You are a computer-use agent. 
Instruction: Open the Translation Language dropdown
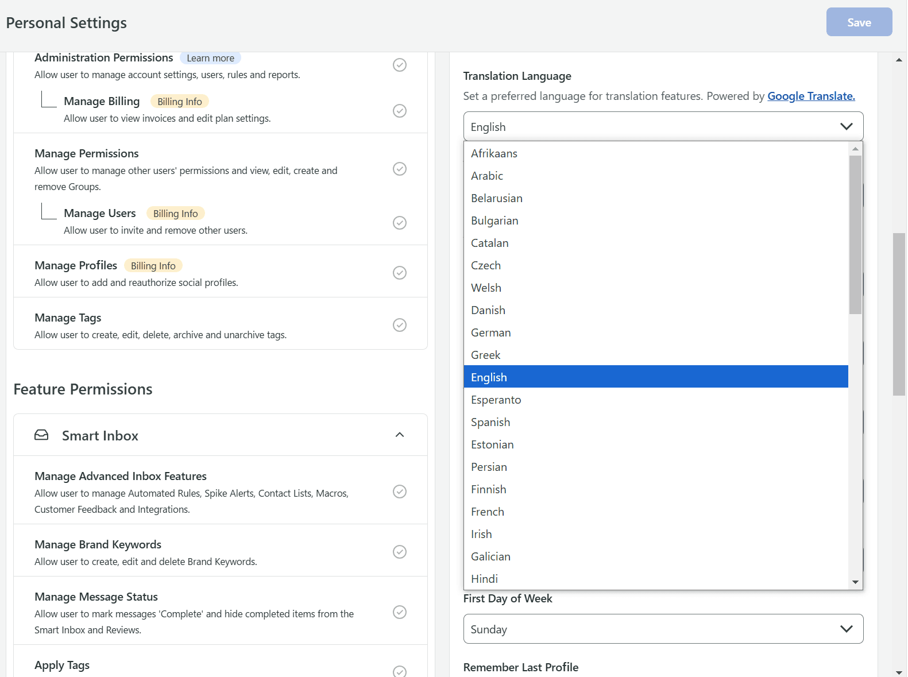pyautogui.click(x=663, y=126)
